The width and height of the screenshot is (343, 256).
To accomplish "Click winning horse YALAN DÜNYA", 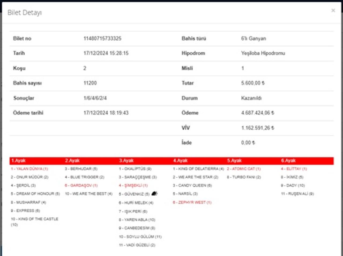I will pos(29,169).
